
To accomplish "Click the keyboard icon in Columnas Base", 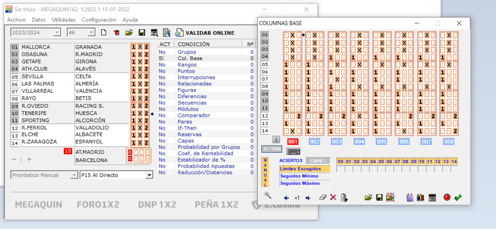I will pyautogui.click(x=293, y=151).
